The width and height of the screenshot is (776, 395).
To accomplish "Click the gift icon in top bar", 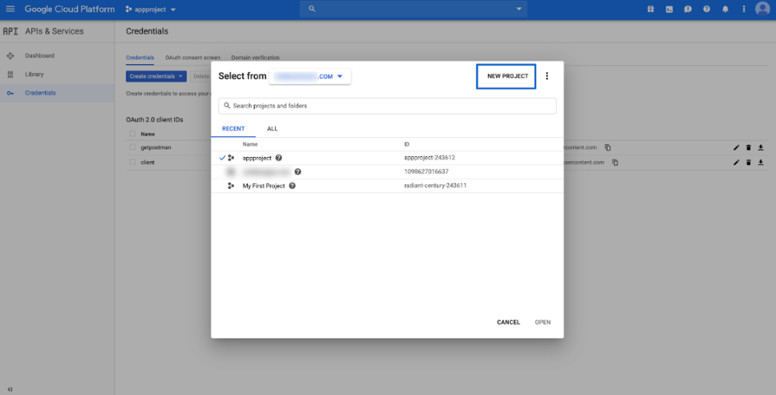I will 650,9.
